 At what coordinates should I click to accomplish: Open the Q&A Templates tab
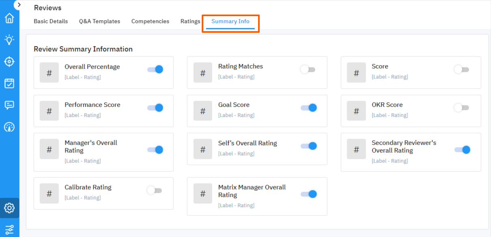click(99, 21)
